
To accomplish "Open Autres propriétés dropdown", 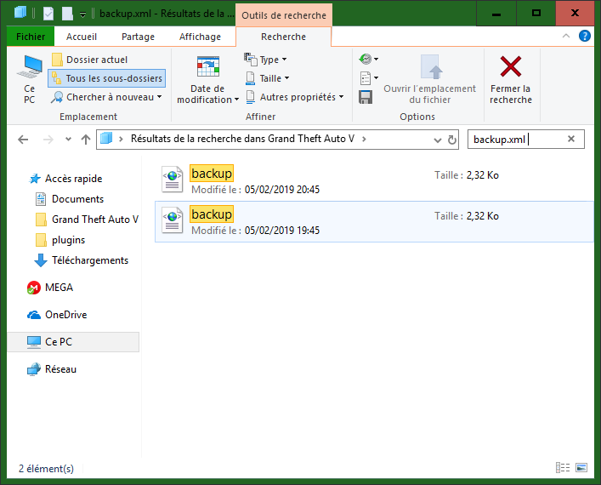I will [294, 97].
